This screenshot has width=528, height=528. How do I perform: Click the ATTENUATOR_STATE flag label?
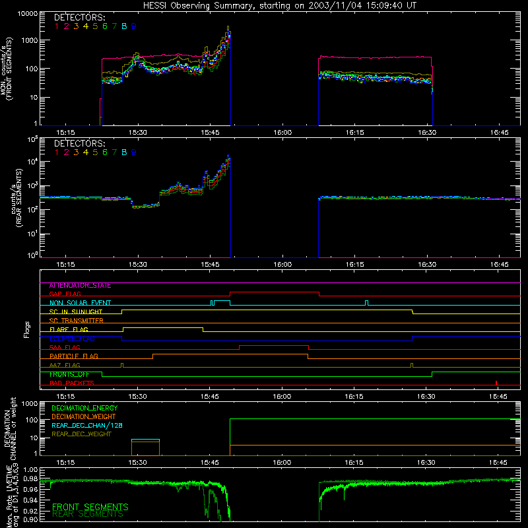[x=80, y=286]
